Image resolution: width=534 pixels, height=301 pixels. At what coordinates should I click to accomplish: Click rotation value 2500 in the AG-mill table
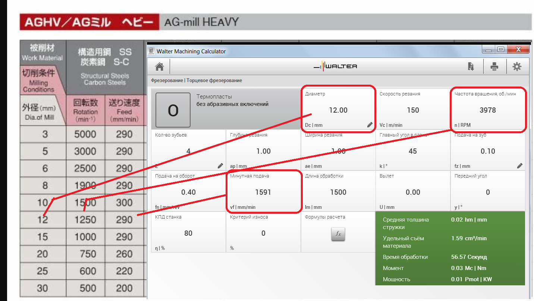[x=85, y=169]
